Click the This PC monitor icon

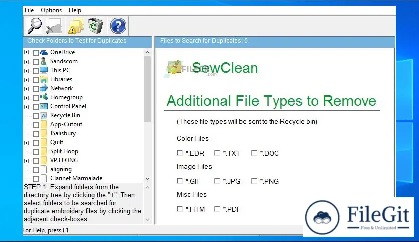(x=44, y=70)
